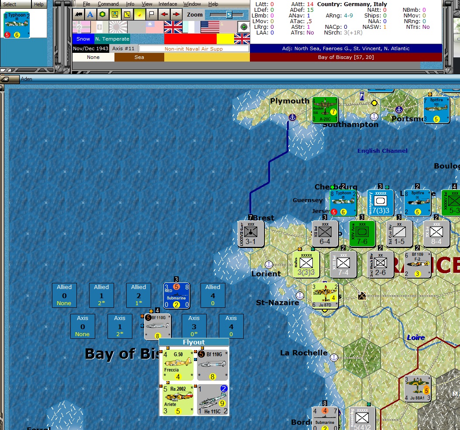Click the Snow weather indicator
460x430 pixels.
point(83,39)
